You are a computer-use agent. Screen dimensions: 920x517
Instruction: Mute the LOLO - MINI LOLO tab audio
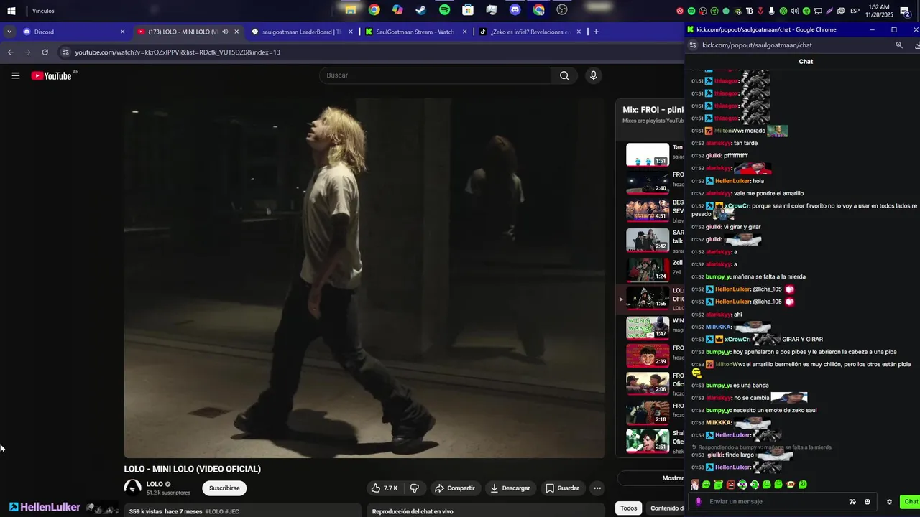[x=225, y=32]
